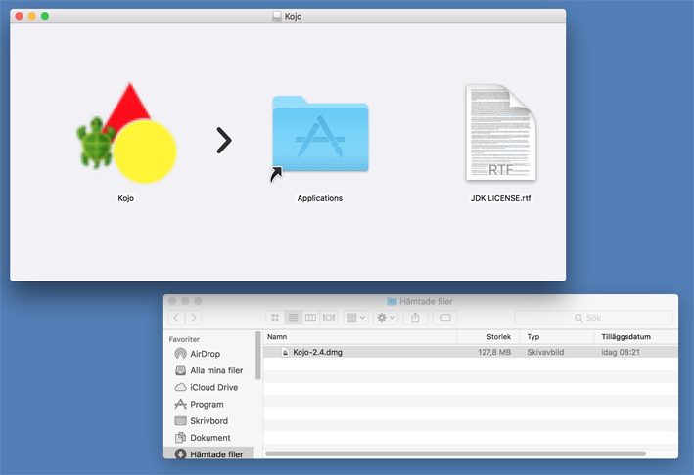Sort by the Storlek column header
The width and height of the screenshot is (694, 475).
pos(488,336)
